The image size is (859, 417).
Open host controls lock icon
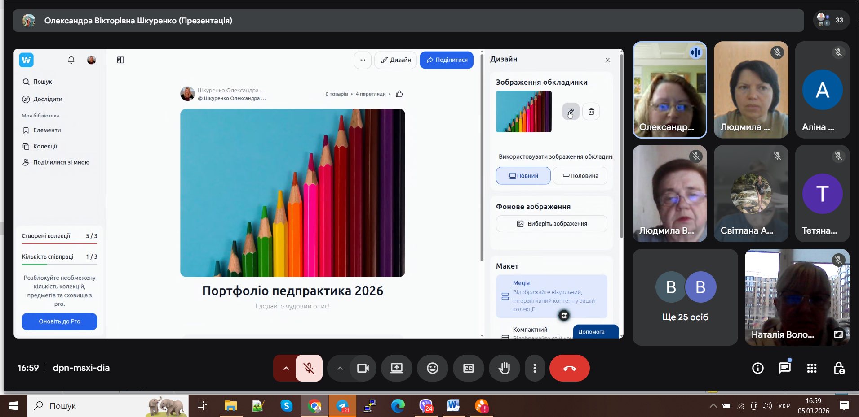pos(839,368)
